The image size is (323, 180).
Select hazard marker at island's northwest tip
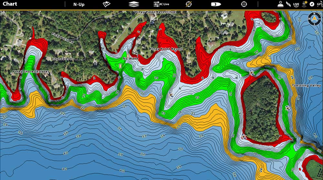coord(251,73)
